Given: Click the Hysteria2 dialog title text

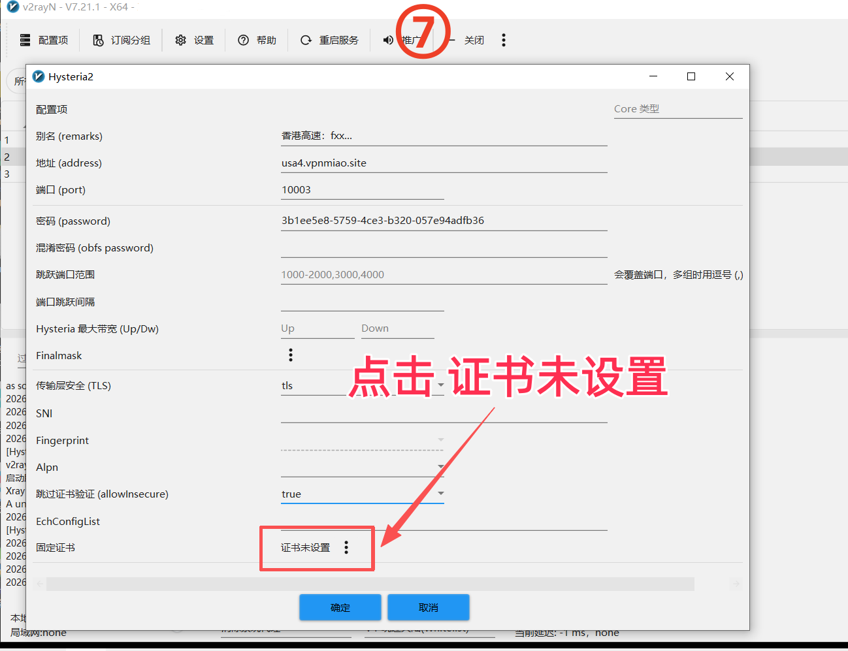Looking at the screenshot, I should pyautogui.click(x=71, y=77).
